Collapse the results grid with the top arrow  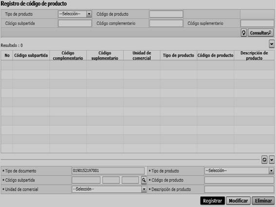[272, 44]
